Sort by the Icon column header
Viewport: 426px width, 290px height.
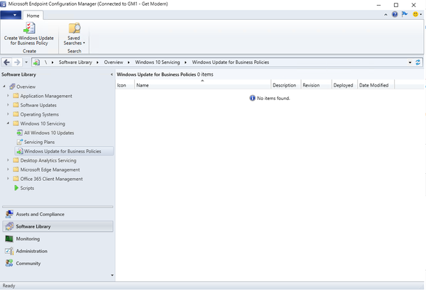click(125, 85)
